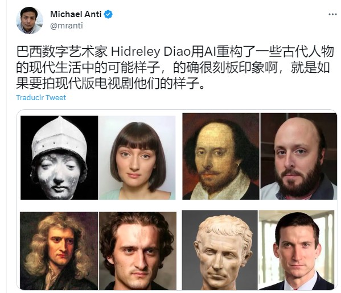Open the @mranti handle link

(67, 26)
